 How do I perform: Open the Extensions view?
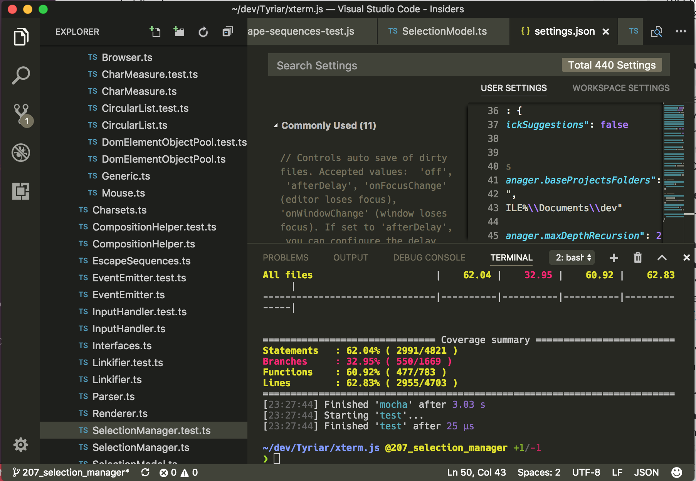click(21, 190)
